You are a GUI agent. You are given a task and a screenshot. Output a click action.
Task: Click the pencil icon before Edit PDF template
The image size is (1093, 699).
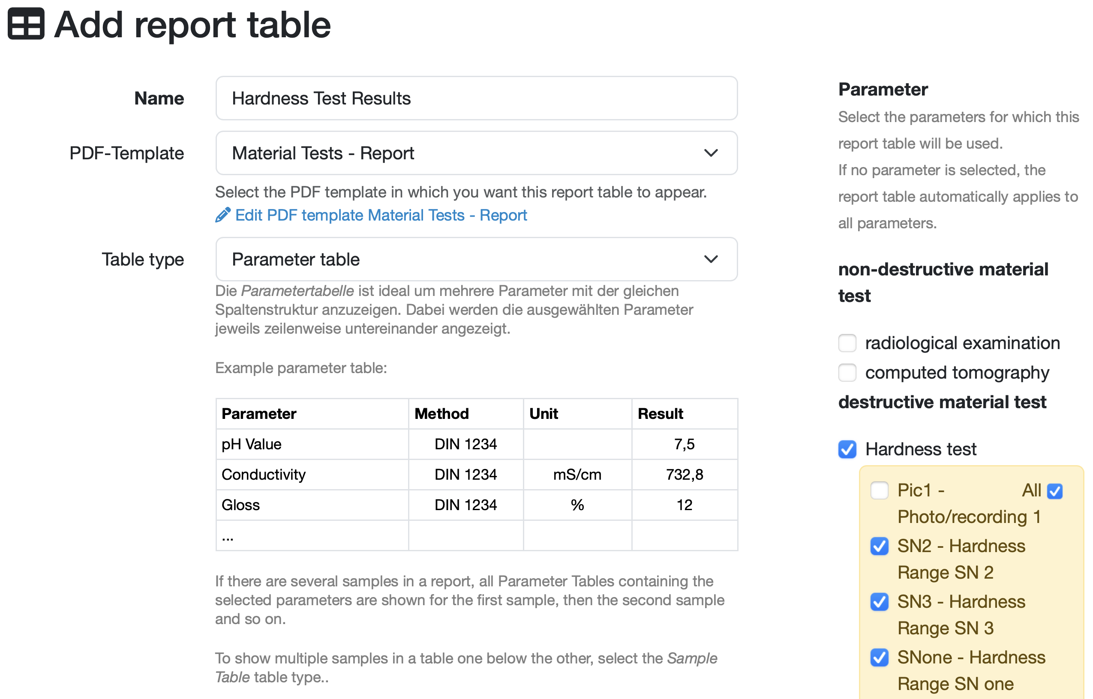(x=222, y=215)
